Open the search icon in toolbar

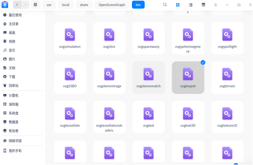pyautogui.click(x=165, y=5)
